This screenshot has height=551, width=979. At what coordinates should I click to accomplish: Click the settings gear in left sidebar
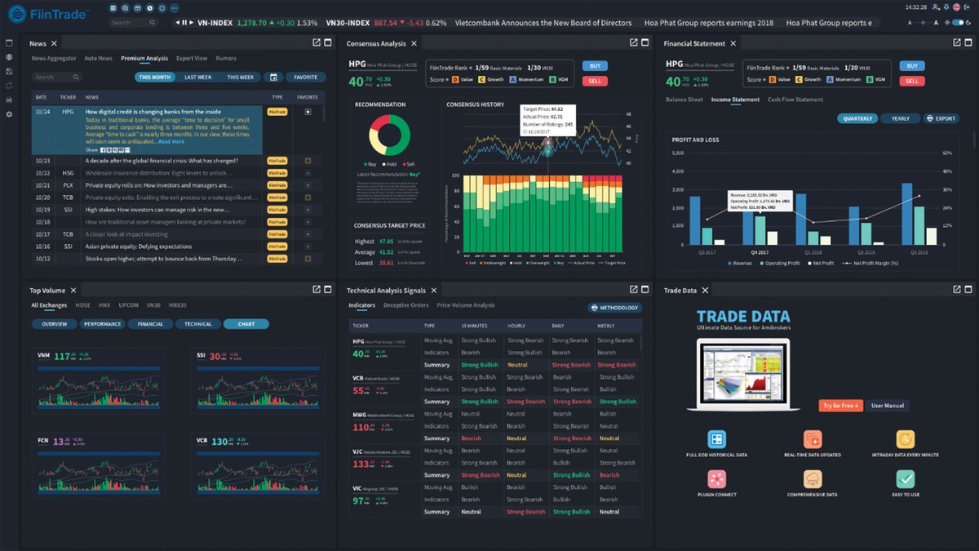(x=9, y=114)
